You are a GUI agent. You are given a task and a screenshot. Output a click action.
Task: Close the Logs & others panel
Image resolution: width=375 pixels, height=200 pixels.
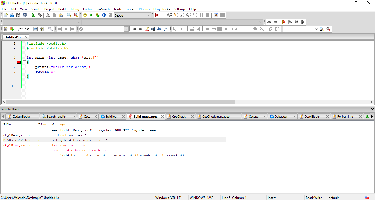pos(373,109)
